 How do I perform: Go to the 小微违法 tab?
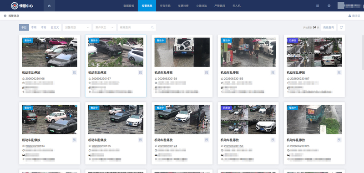pyautogui.click(x=201, y=6)
